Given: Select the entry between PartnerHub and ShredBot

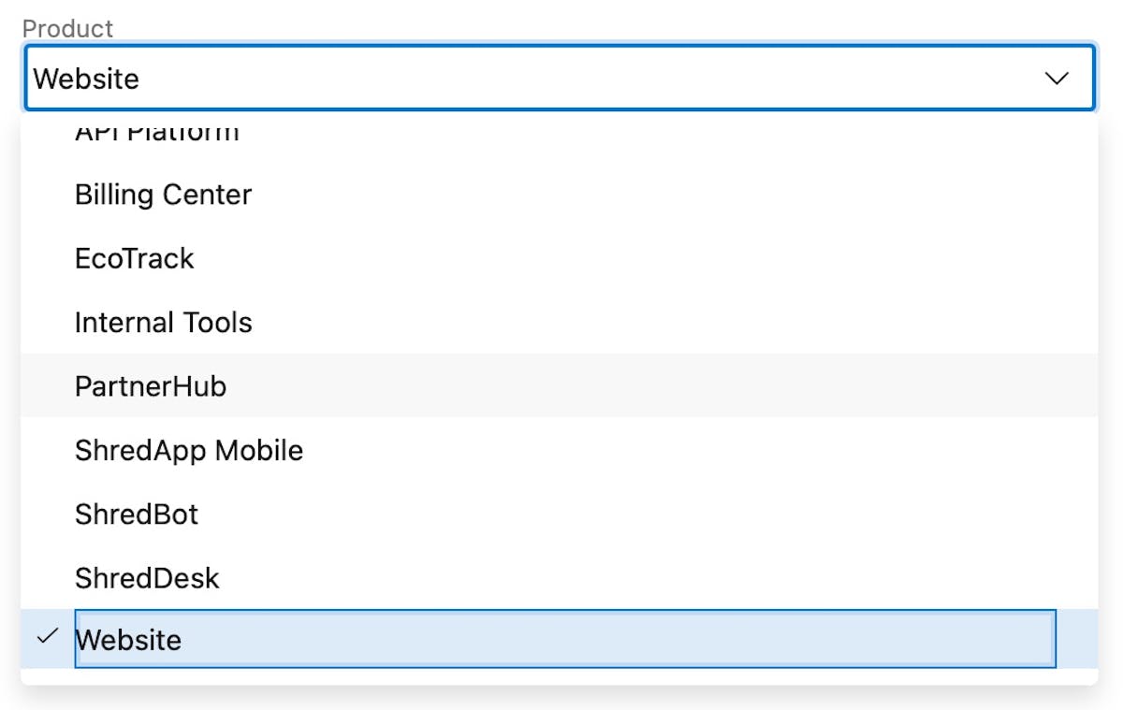Looking at the screenshot, I should point(189,450).
